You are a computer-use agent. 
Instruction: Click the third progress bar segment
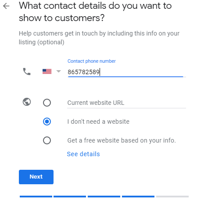point(104,197)
